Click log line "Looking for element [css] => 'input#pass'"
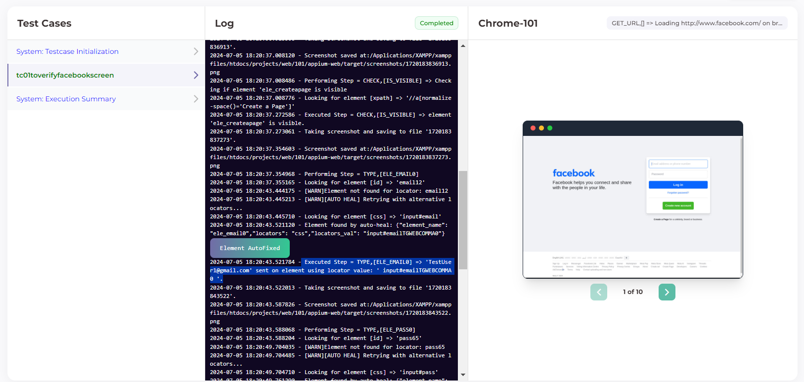The height and width of the screenshot is (382, 804). (324, 372)
